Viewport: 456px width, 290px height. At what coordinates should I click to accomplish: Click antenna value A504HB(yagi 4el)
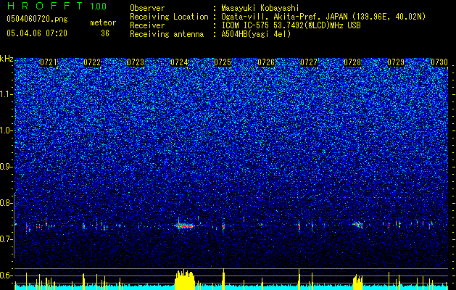256,34
